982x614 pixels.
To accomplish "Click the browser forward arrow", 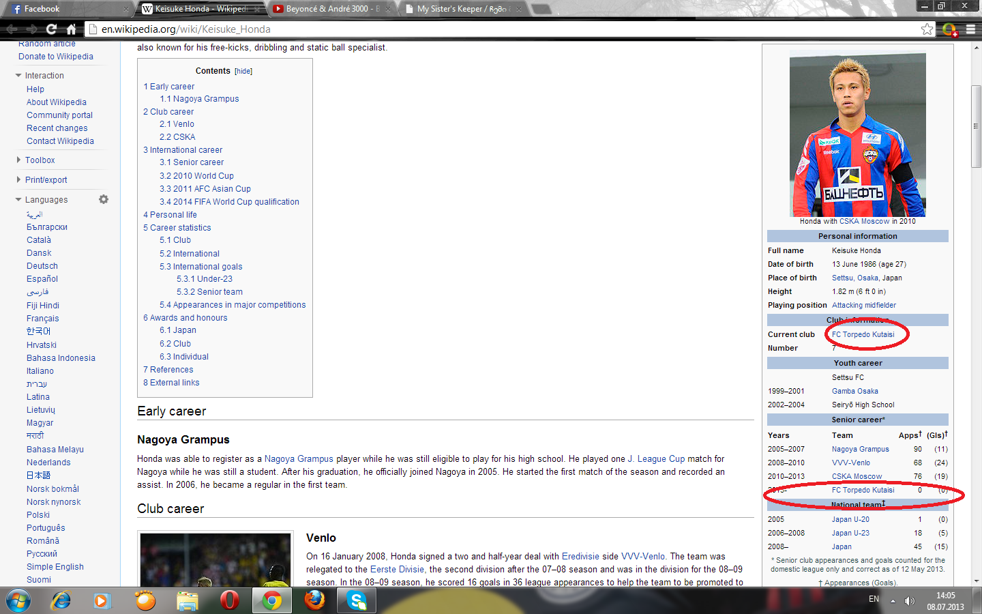I will tap(31, 29).
